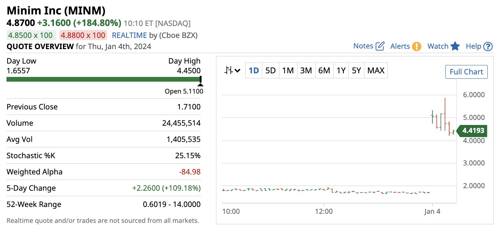Click the blue Watch star icon
Viewport: 500px width, 229px height.
(x=455, y=46)
